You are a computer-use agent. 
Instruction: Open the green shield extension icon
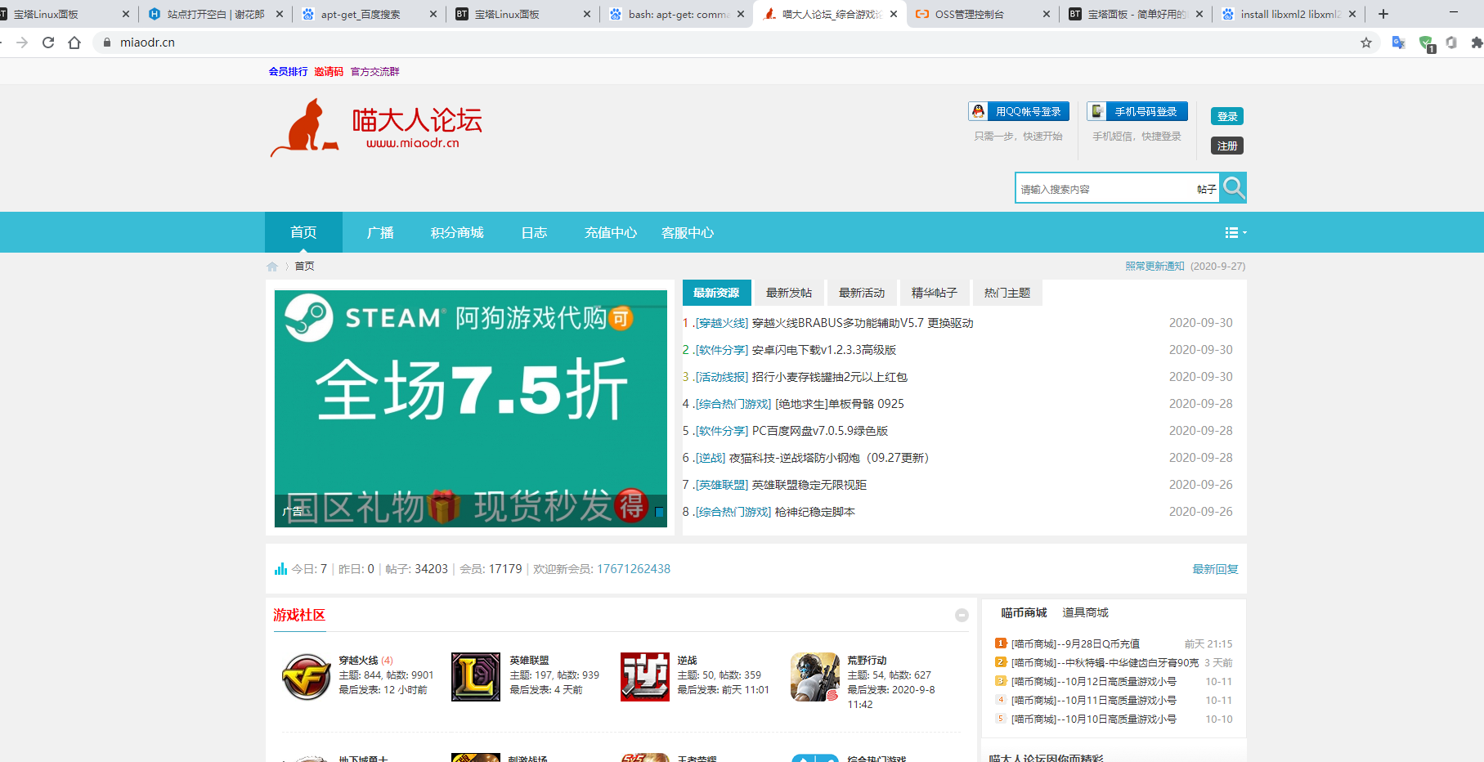tap(1426, 43)
